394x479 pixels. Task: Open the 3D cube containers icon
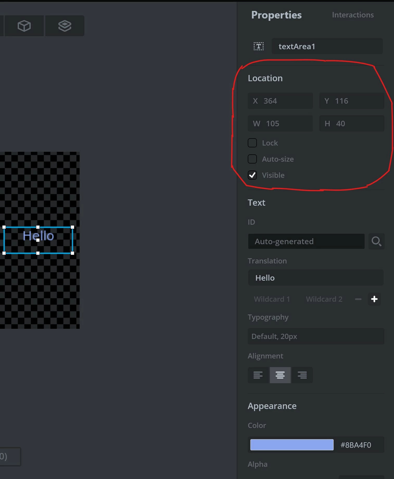[24, 26]
